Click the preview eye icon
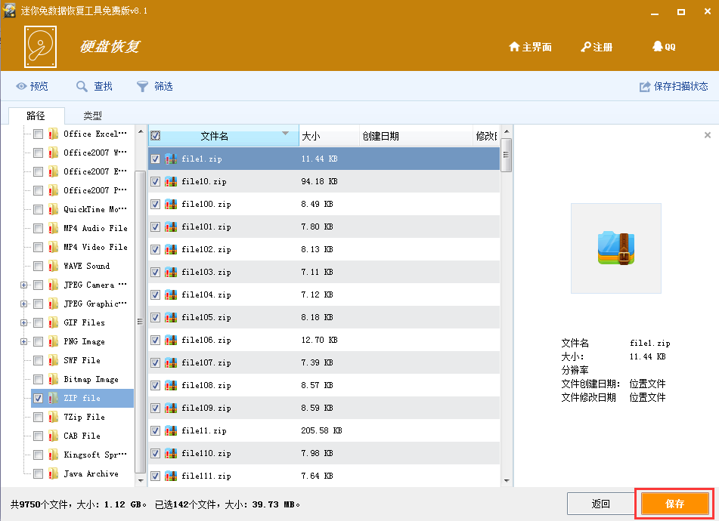The image size is (719, 521). 21,86
